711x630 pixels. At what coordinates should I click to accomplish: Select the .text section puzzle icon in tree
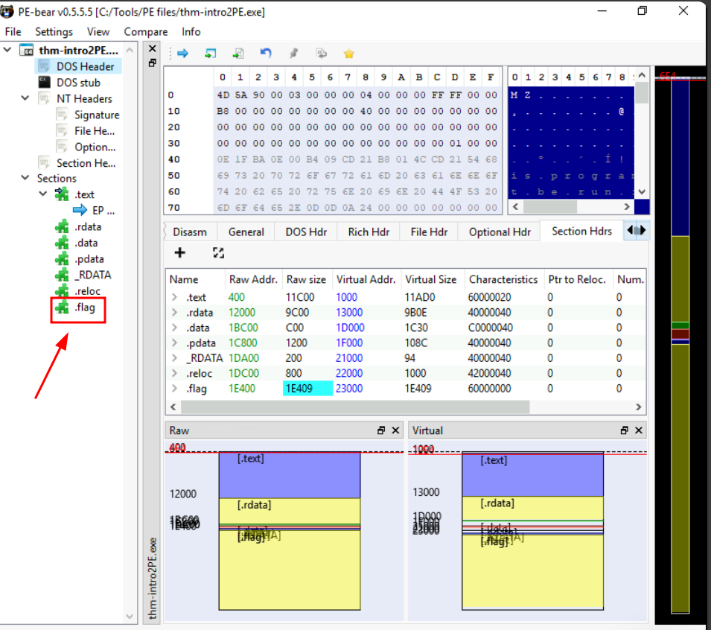pos(62,194)
